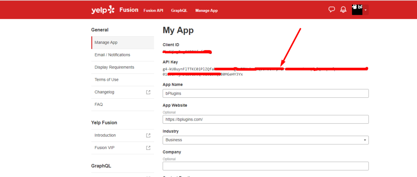Open the messages speech bubble icon

coord(331,10)
